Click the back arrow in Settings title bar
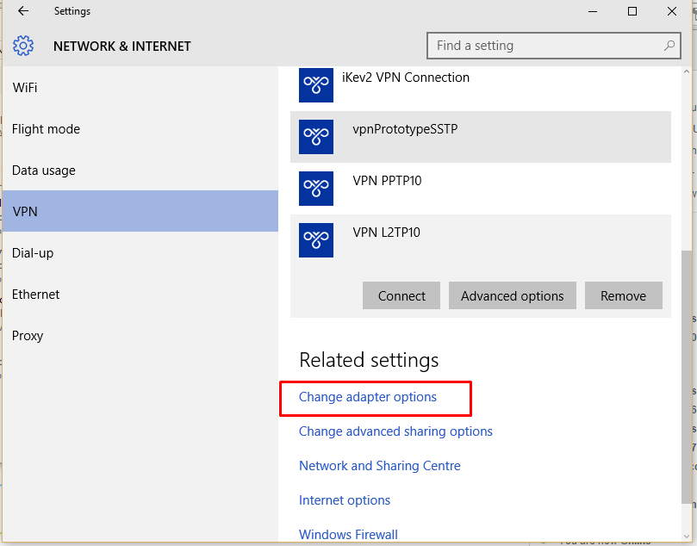Viewport: 697px width, 546px height. (23, 11)
